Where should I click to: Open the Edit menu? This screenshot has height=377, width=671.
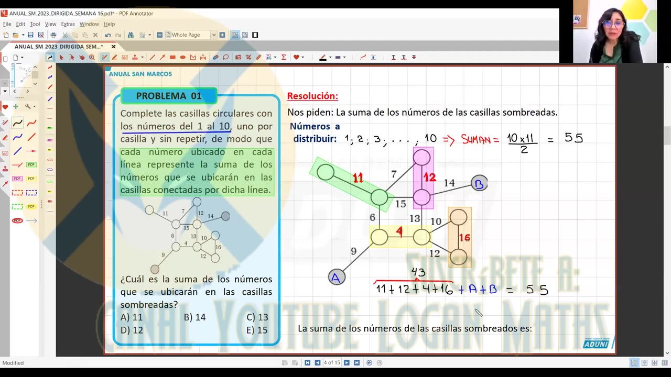[20, 24]
